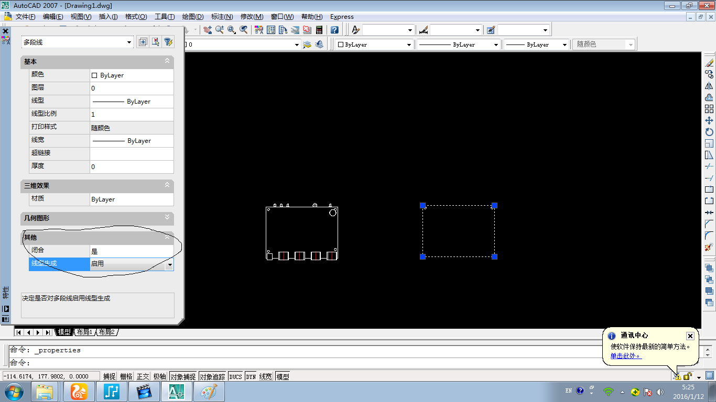This screenshot has height=402, width=716.
Task: Select the Chamfer tool
Action: [x=709, y=224]
